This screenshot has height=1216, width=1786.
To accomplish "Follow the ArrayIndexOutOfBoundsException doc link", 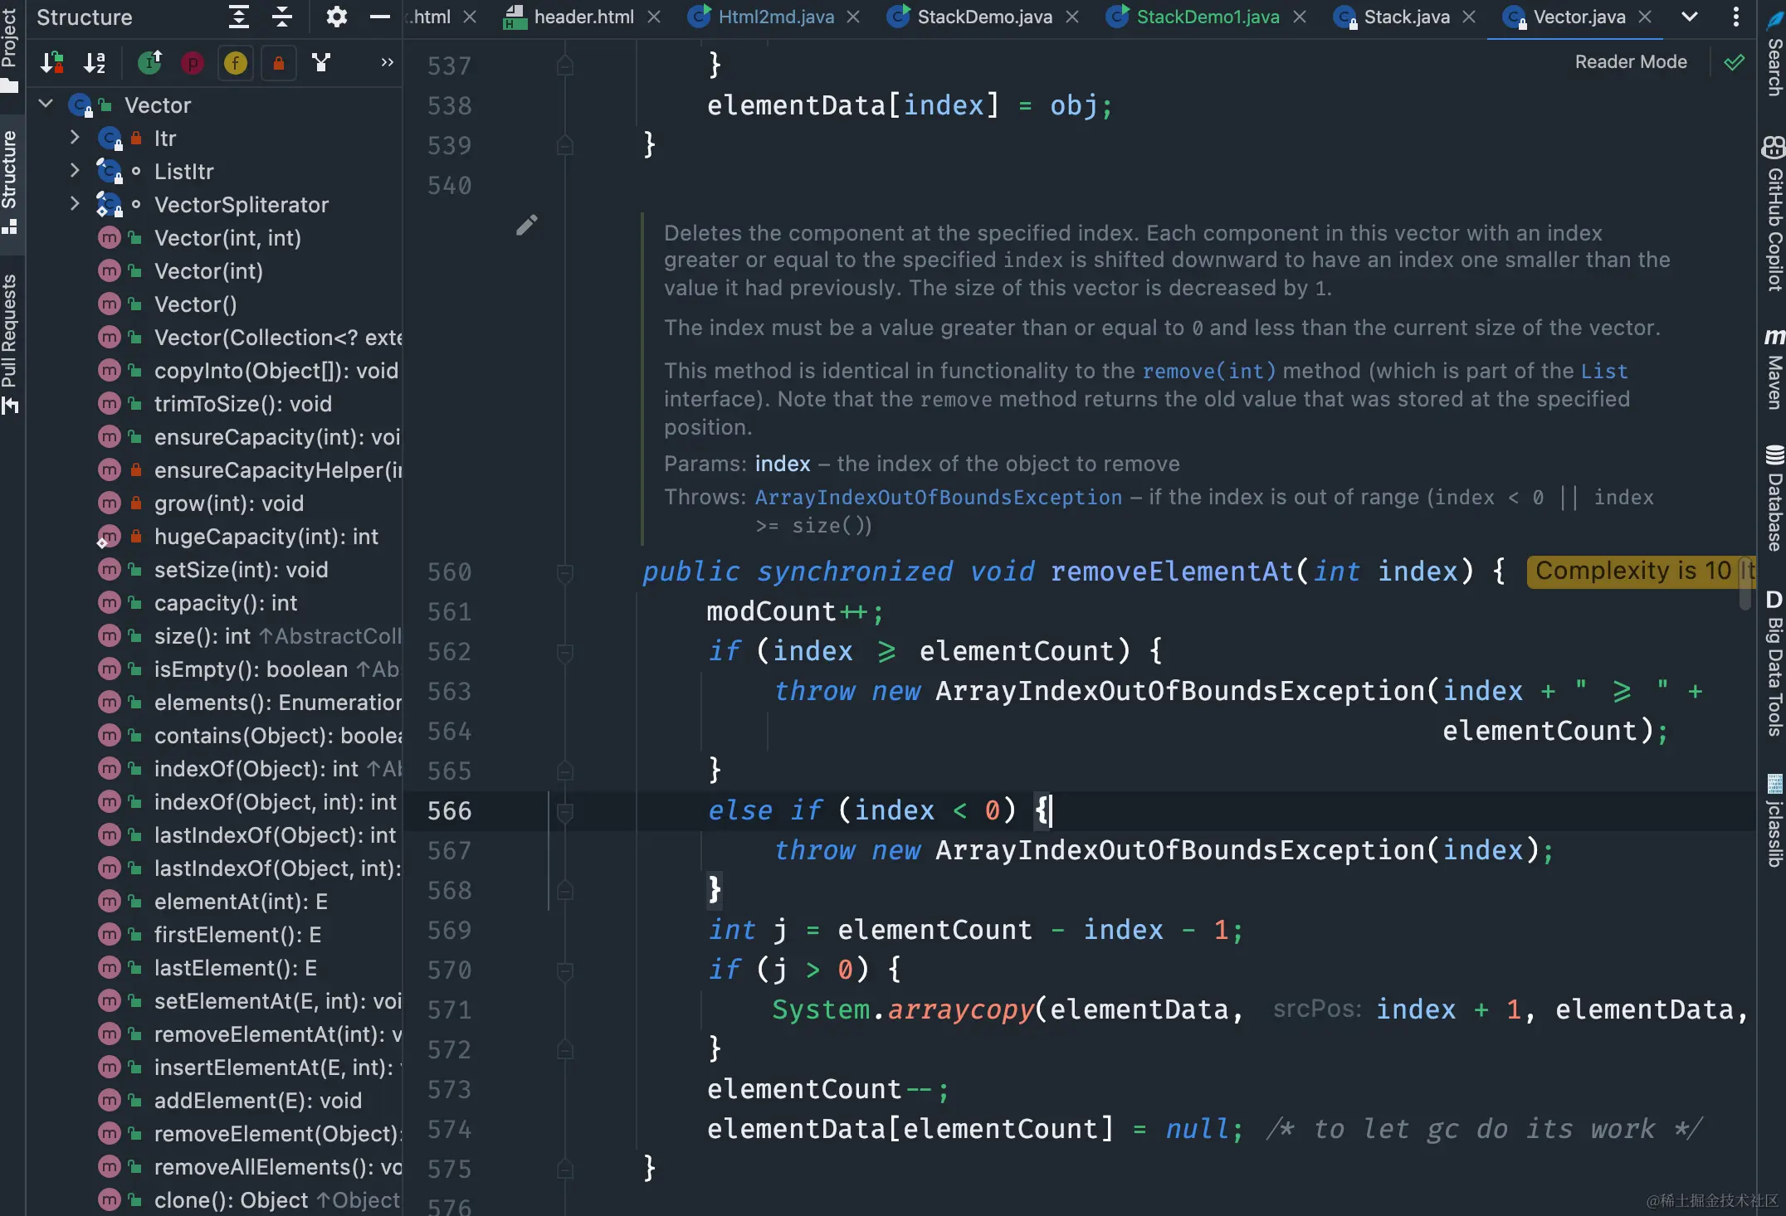I will point(938,498).
